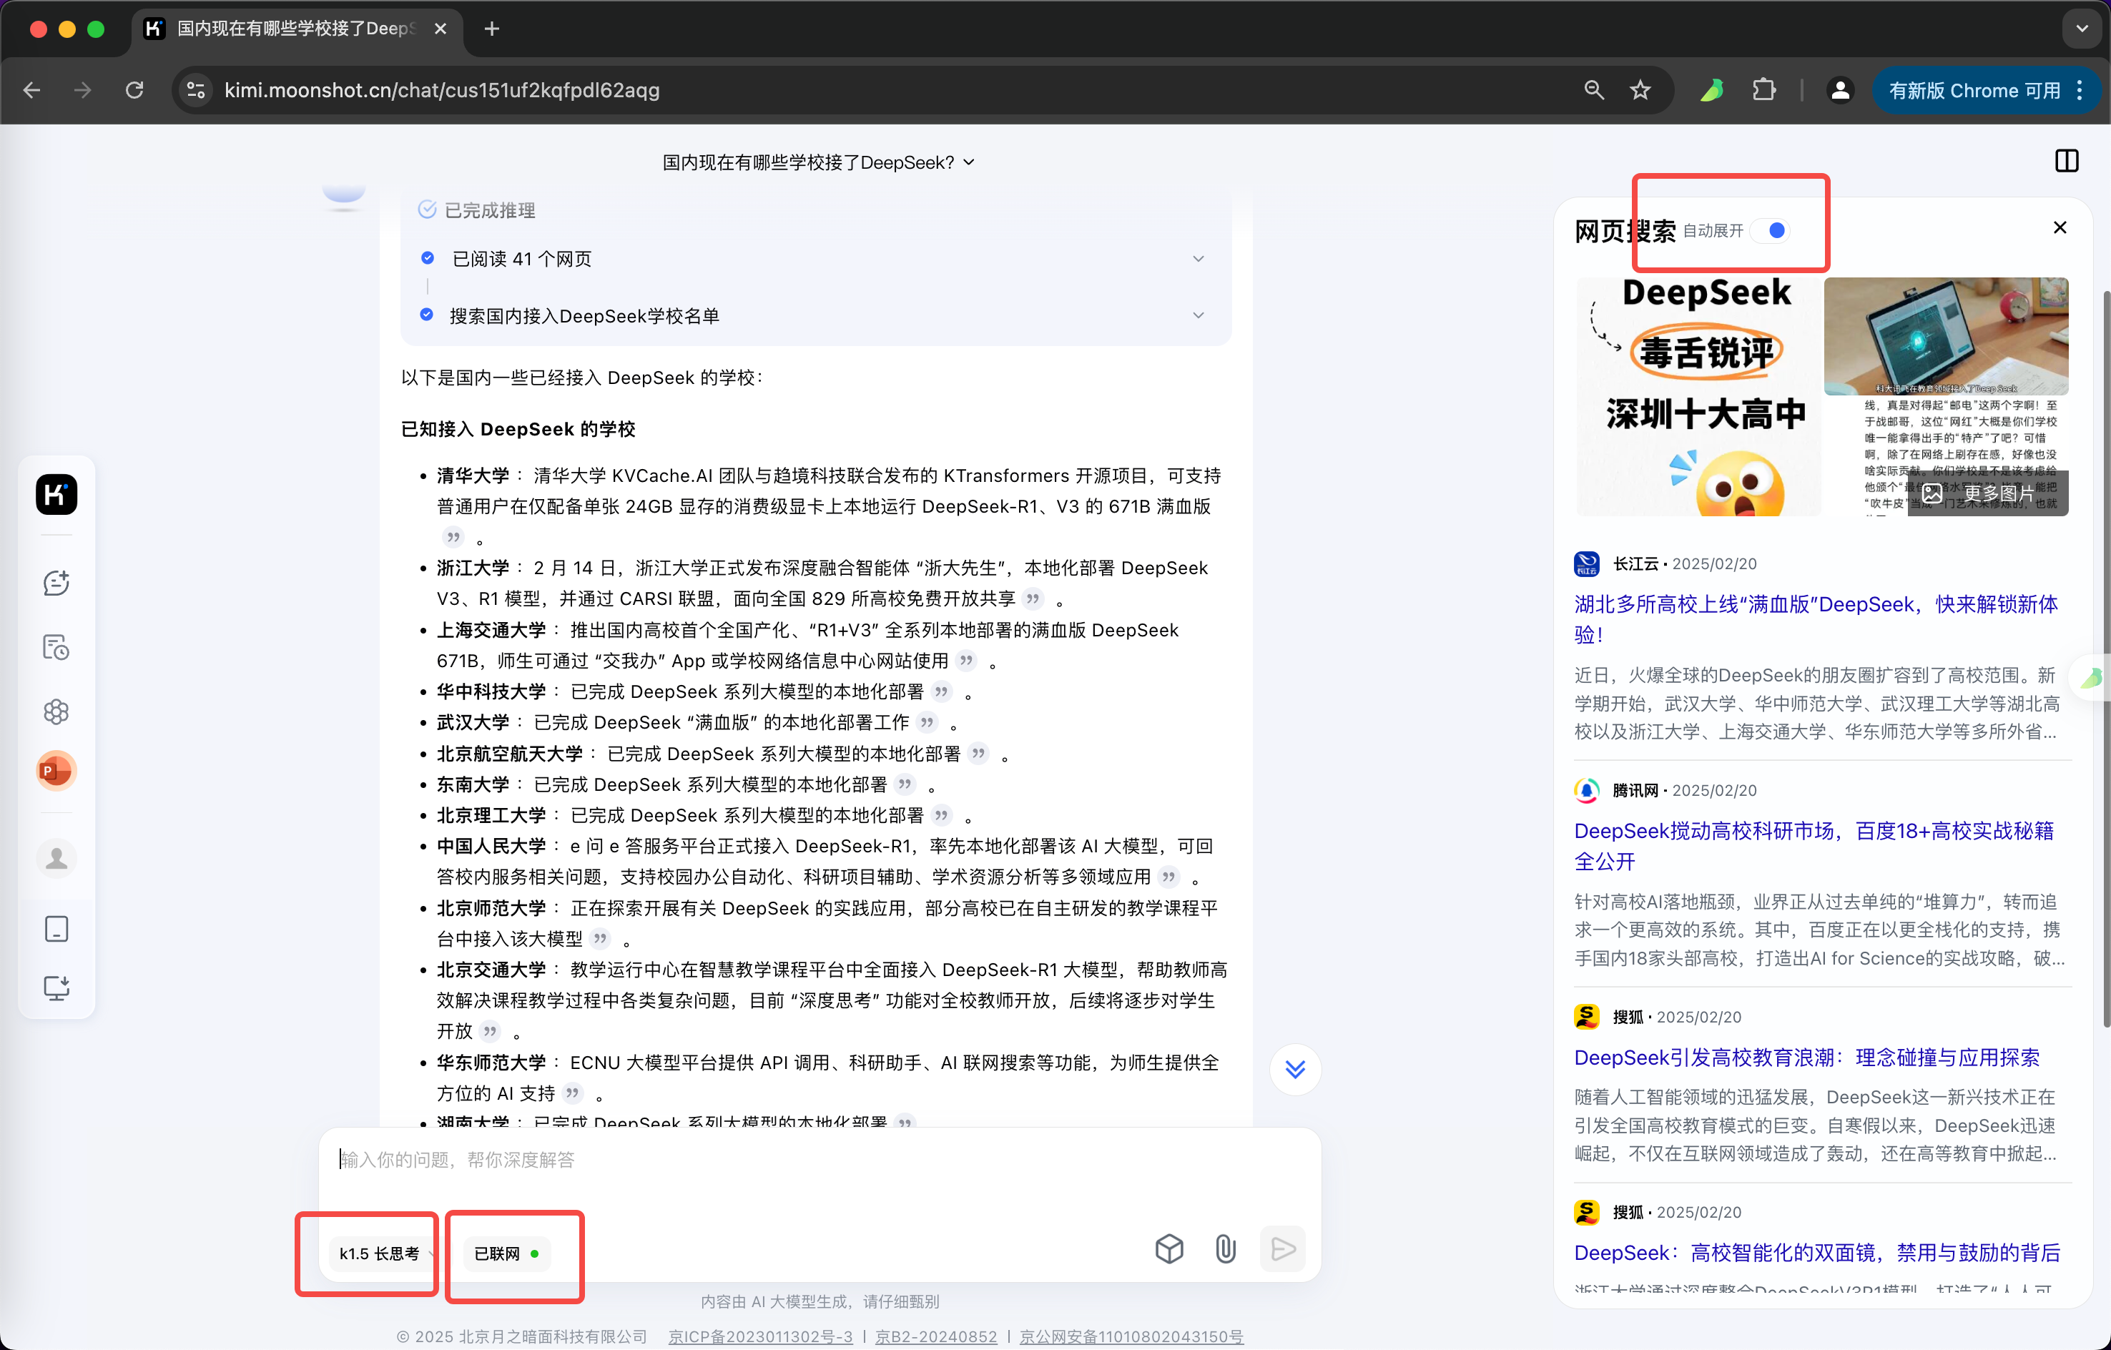Open the PPT assistant icon
The width and height of the screenshot is (2111, 1350).
pos(56,772)
